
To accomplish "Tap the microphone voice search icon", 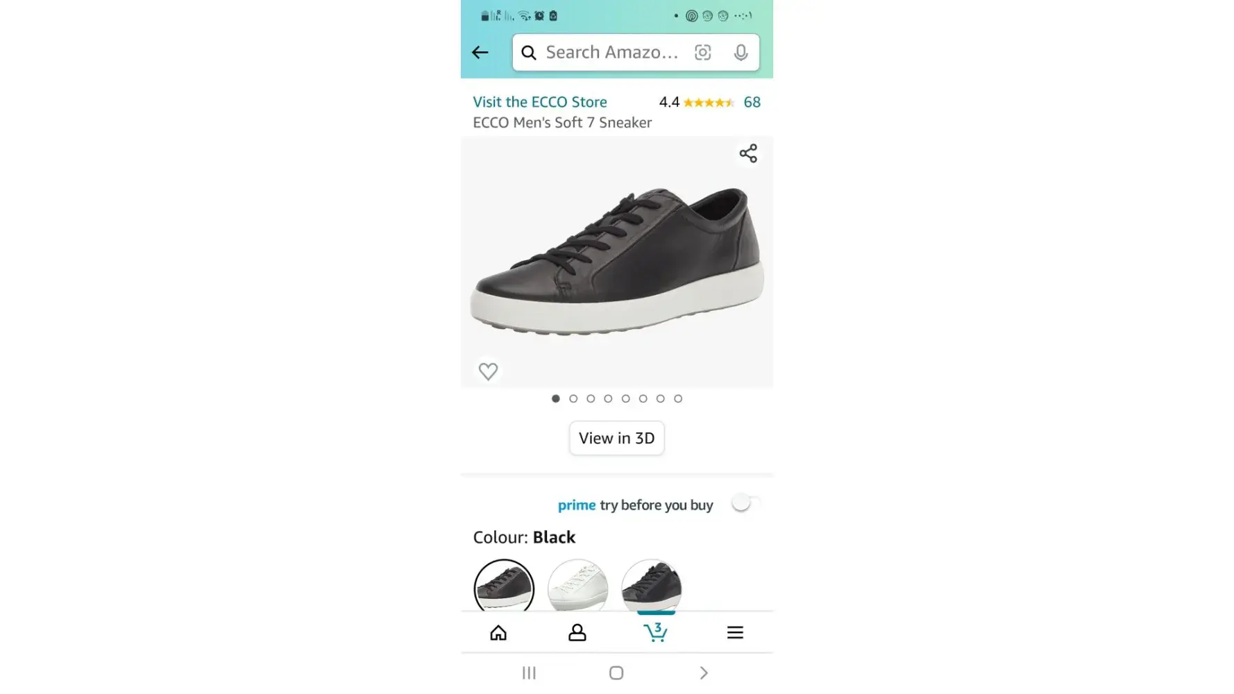I will coord(741,53).
